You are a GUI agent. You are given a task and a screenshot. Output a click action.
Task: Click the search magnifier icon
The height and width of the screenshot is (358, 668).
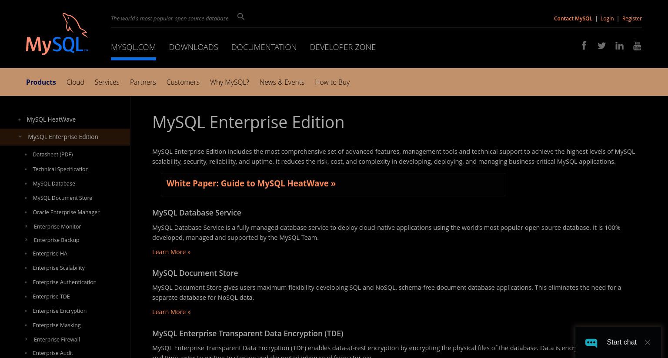click(x=241, y=17)
